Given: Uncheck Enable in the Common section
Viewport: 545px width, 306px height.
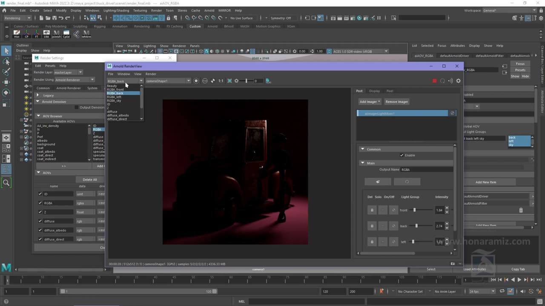Looking at the screenshot, I should 402,155.
